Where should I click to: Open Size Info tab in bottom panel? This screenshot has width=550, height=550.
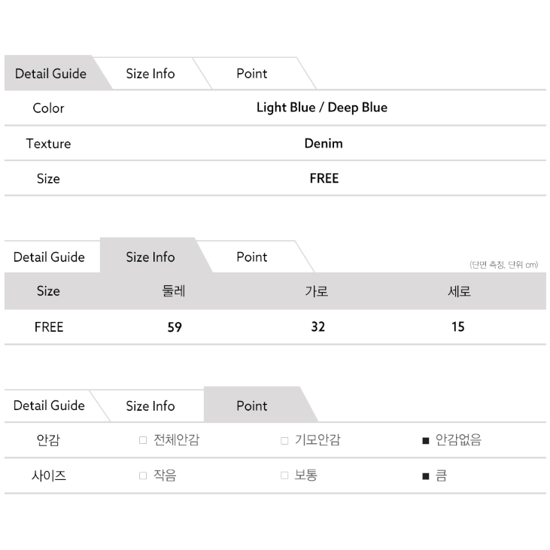(x=150, y=406)
